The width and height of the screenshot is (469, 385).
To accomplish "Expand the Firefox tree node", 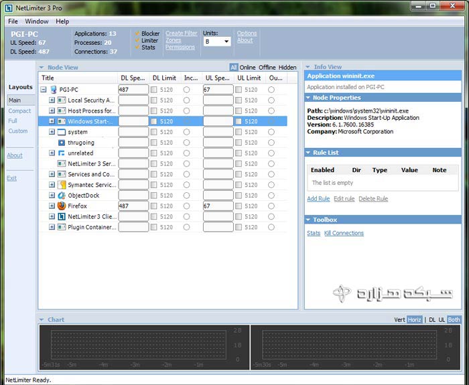I will [52, 206].
